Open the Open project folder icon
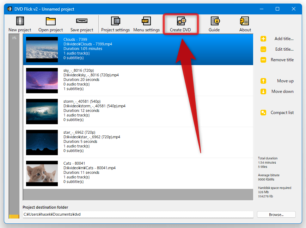 point(51,21)
